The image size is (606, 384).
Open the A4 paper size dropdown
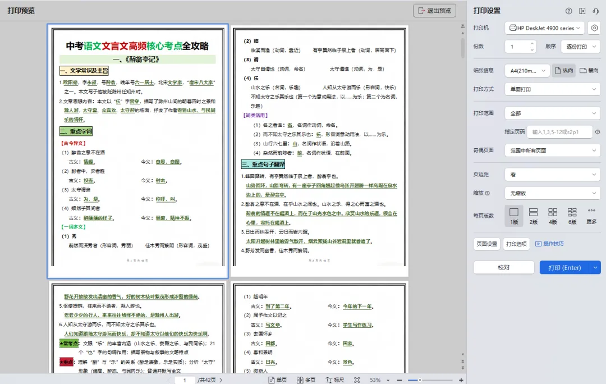[527, 70]
